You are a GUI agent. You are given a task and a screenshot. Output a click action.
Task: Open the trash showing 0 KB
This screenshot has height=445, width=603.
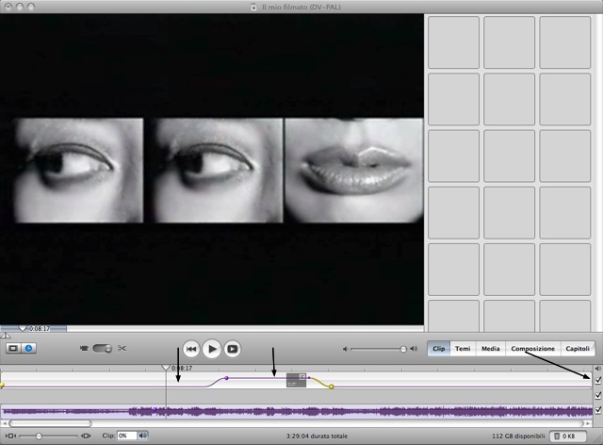point(567,437)
